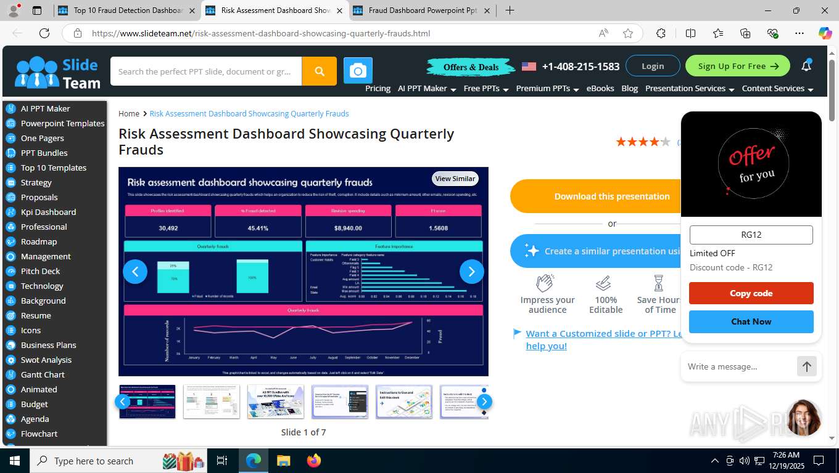Open Edge settings three-dot menu
The height and width of the screenshot is (473, 839).
pyautogui.click(x=800, y=33)
